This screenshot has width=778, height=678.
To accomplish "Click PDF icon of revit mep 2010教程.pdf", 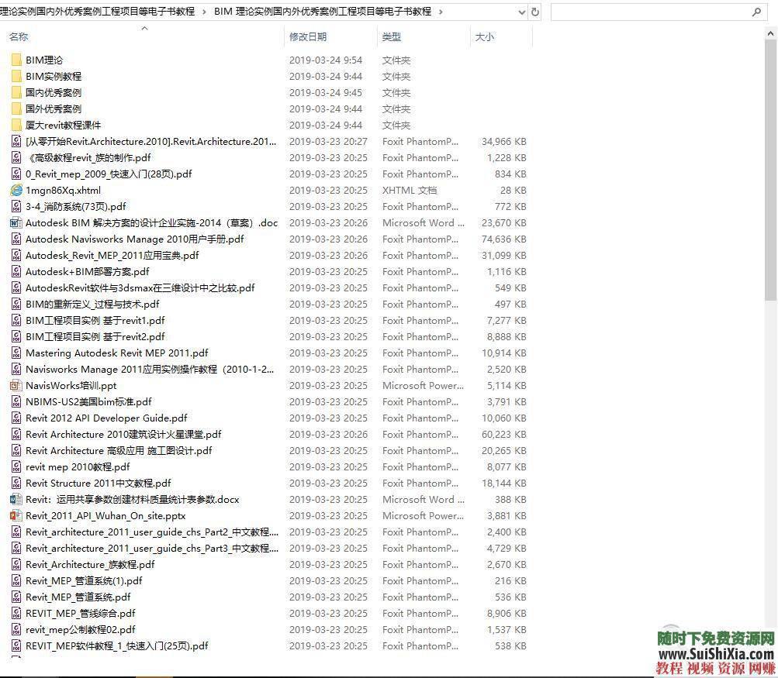I will 16,467.
